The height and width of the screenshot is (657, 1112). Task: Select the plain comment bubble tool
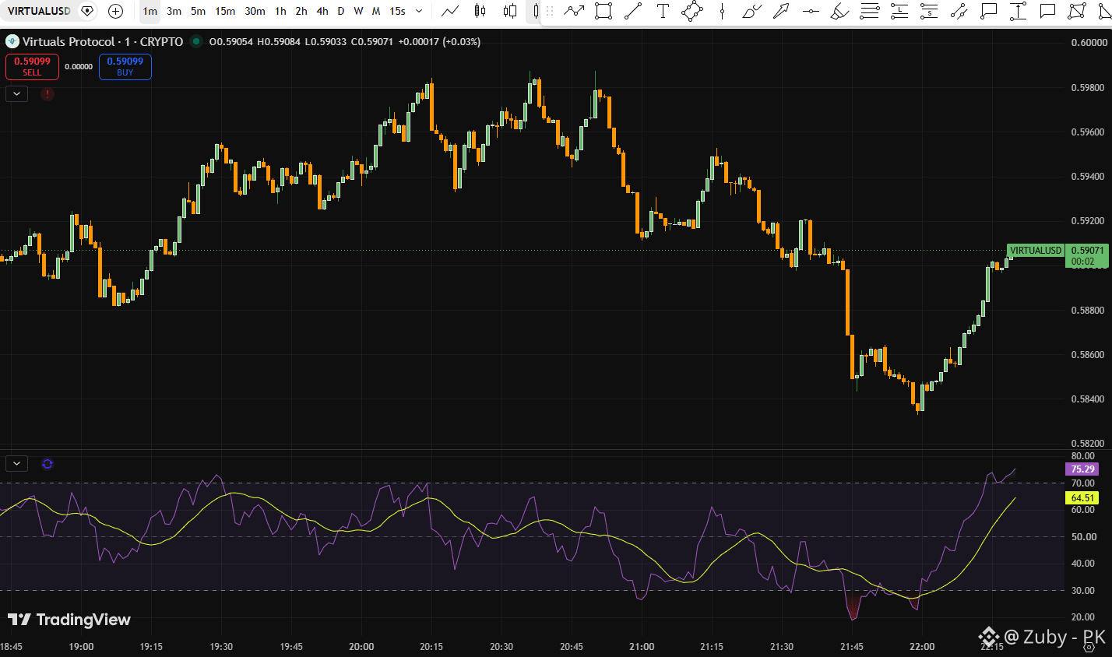(1047, 11)
